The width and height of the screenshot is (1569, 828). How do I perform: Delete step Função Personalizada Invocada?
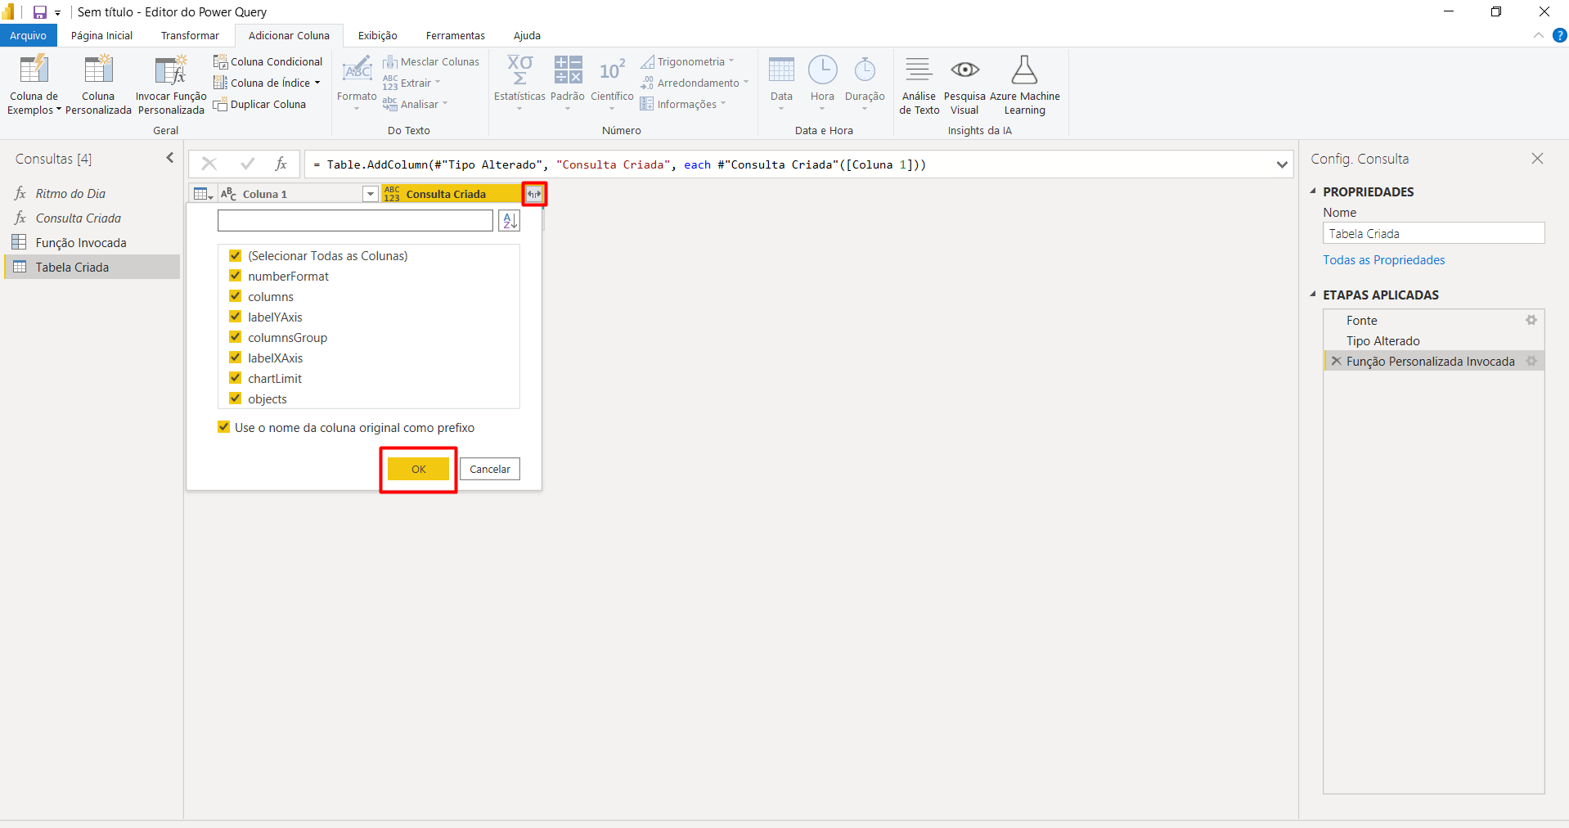click(1336, 361)
